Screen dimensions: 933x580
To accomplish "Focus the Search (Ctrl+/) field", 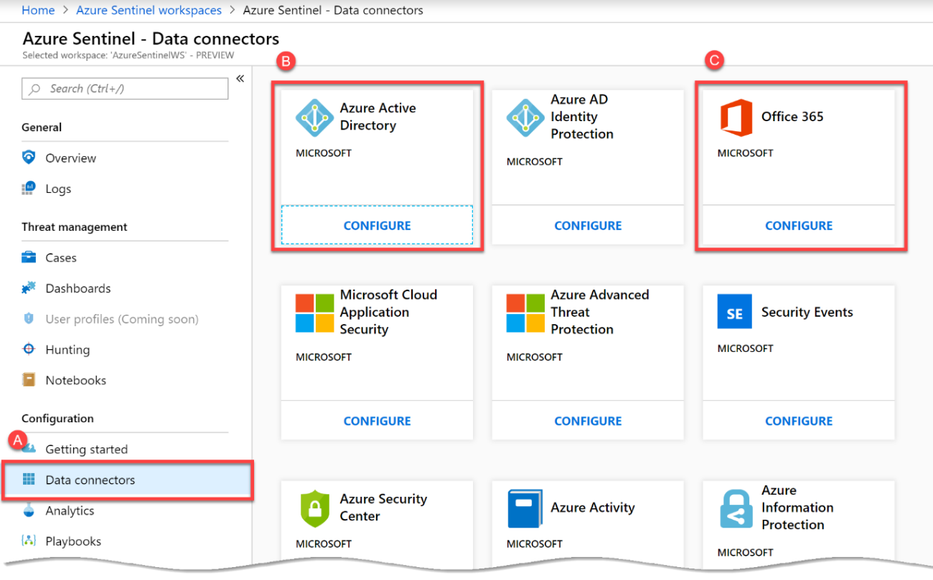I will coord(126,89).
